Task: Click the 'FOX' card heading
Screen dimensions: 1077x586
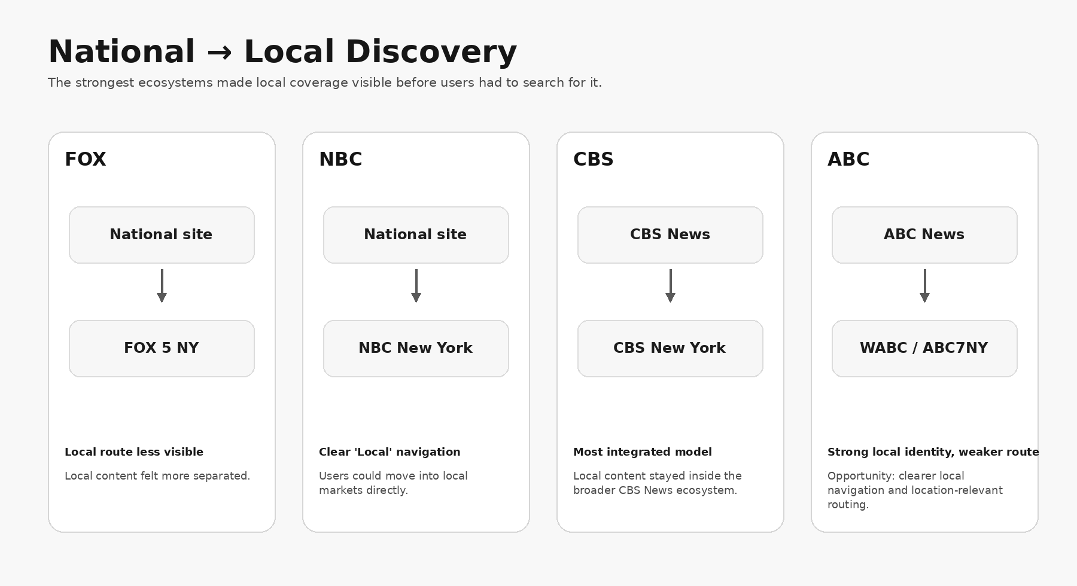Action: 86,160
